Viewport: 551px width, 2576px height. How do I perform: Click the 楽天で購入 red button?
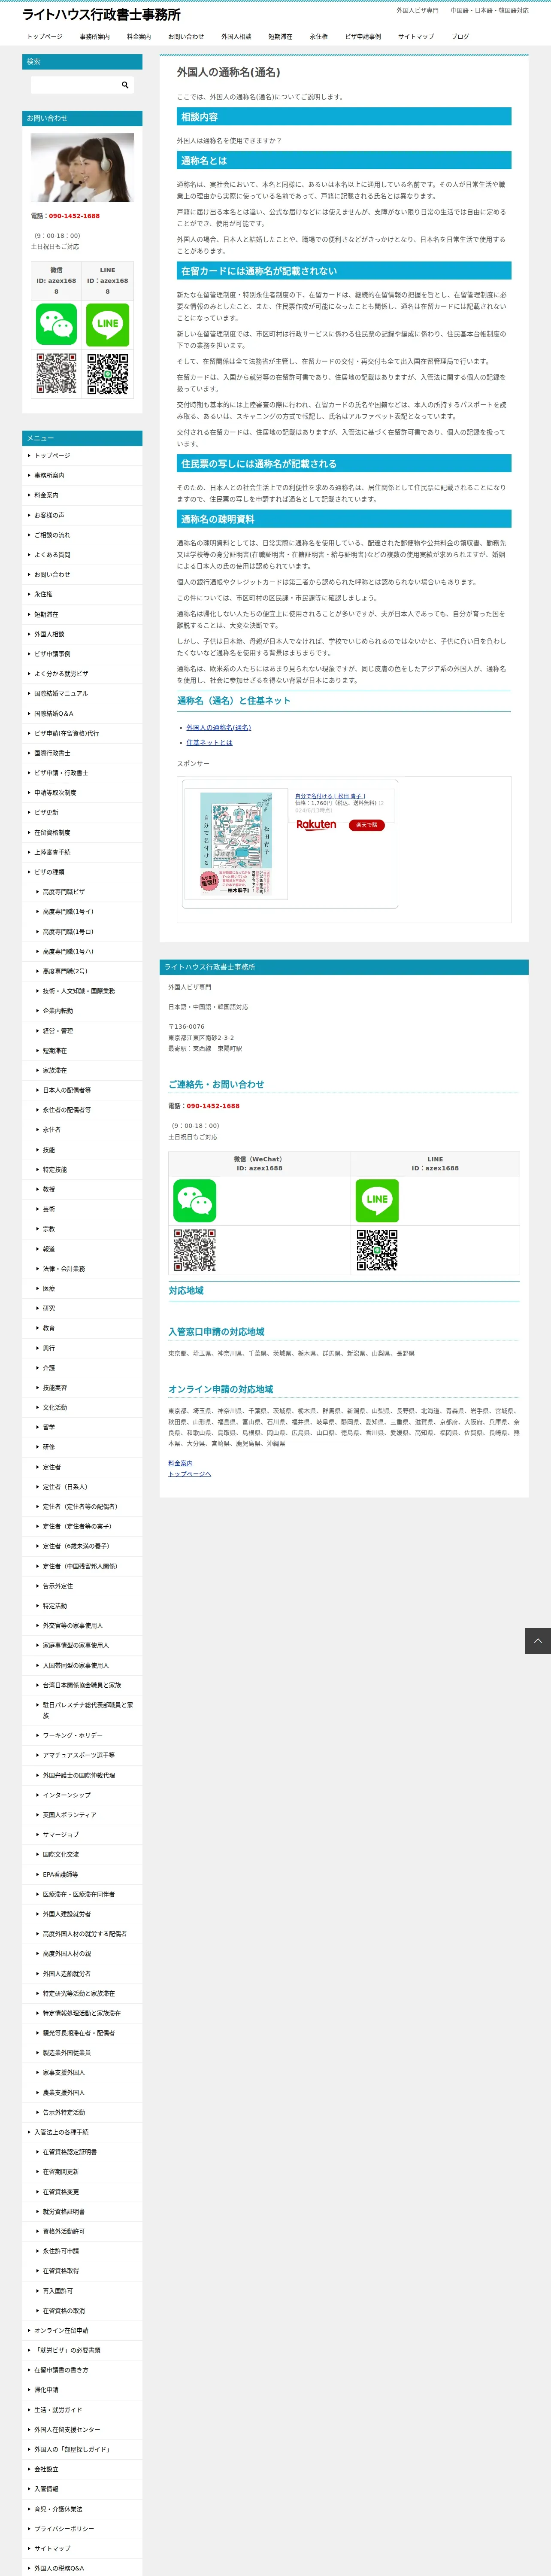click(x=366, y=825)
